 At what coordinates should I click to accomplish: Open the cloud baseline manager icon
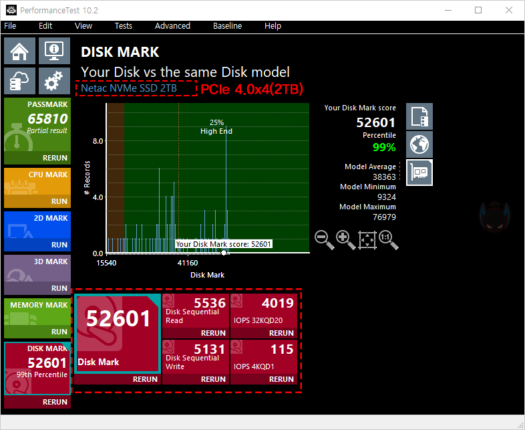[x=19, y=81]
